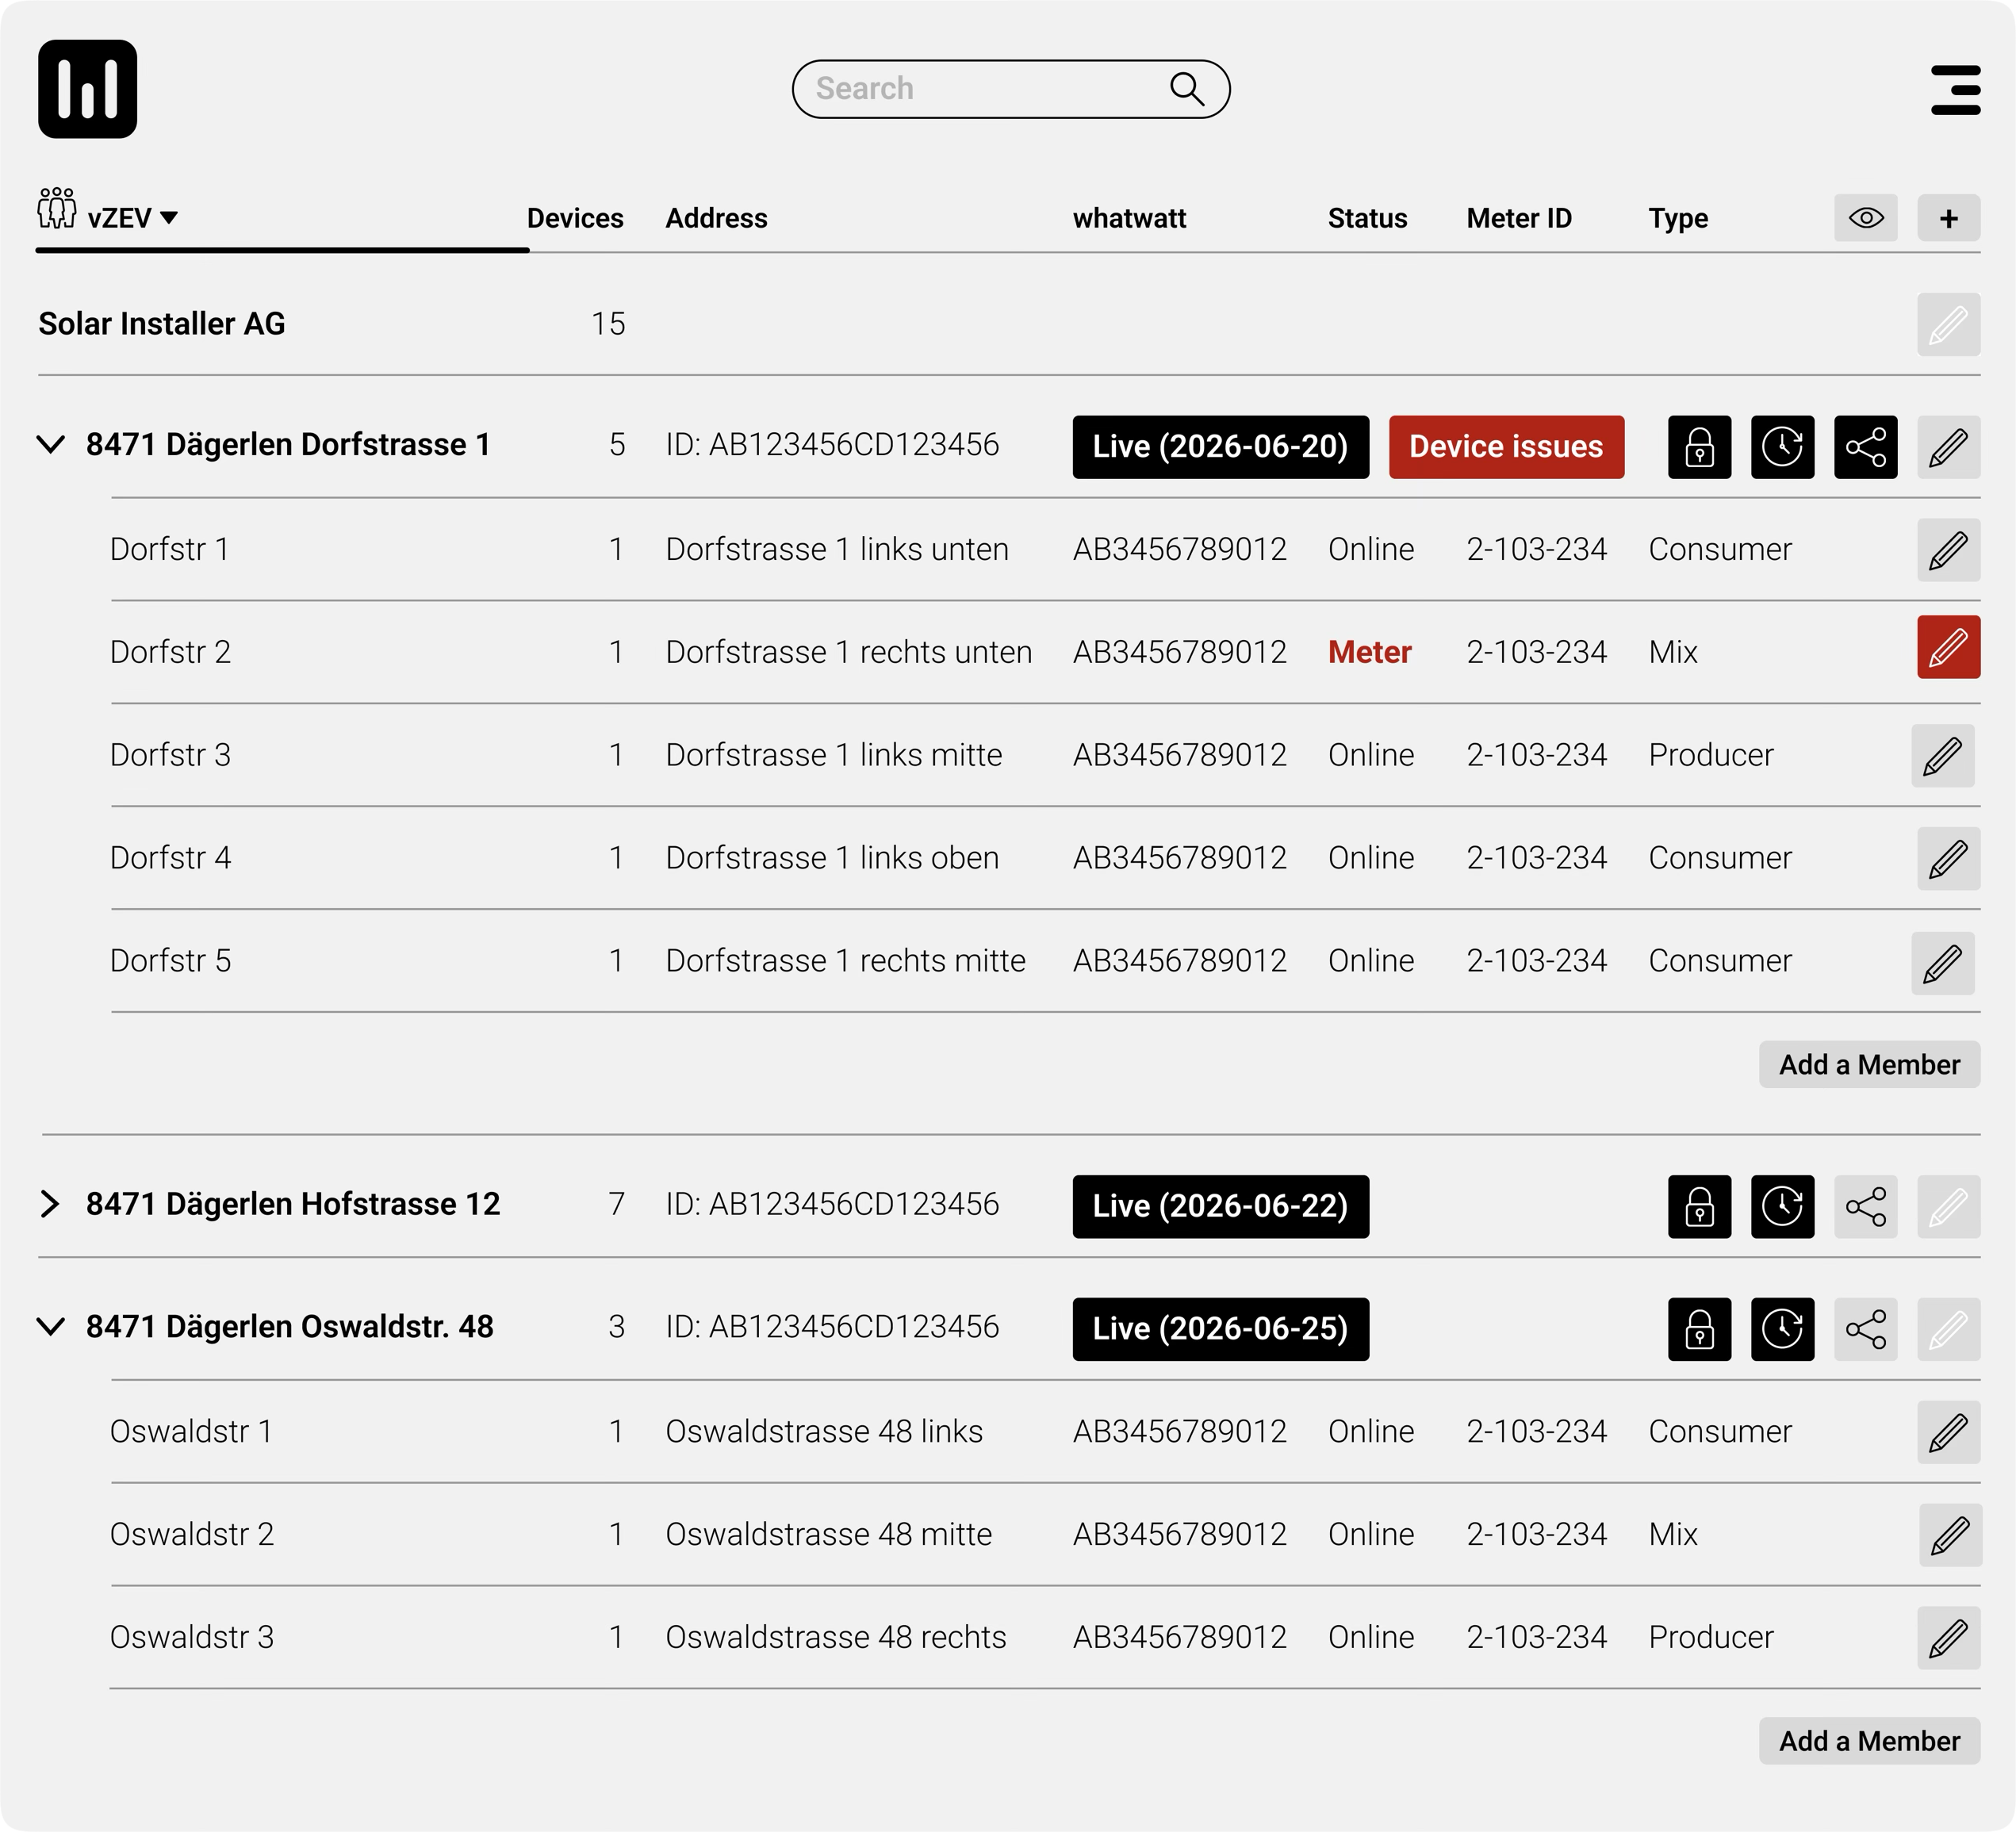The image size is (2016, 1832).
Task: Open the Device issues alert
Action: coord(1506,447)
